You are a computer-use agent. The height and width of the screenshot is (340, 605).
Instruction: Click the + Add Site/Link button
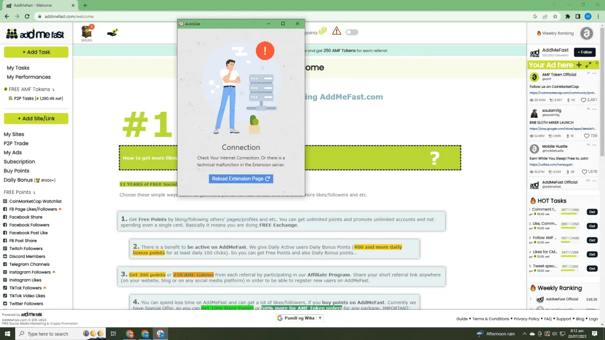[36, 119]
